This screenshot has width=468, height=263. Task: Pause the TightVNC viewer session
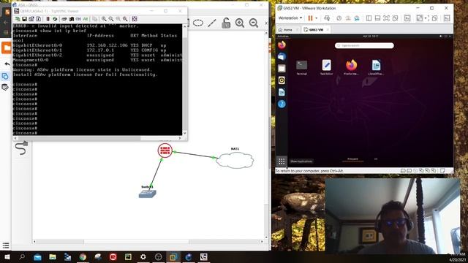[48, 19]
